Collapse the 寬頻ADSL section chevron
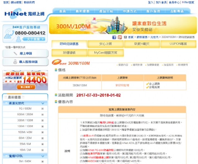Image resolution: width=198 pixels, height=164 pixels. pos(43,156)
